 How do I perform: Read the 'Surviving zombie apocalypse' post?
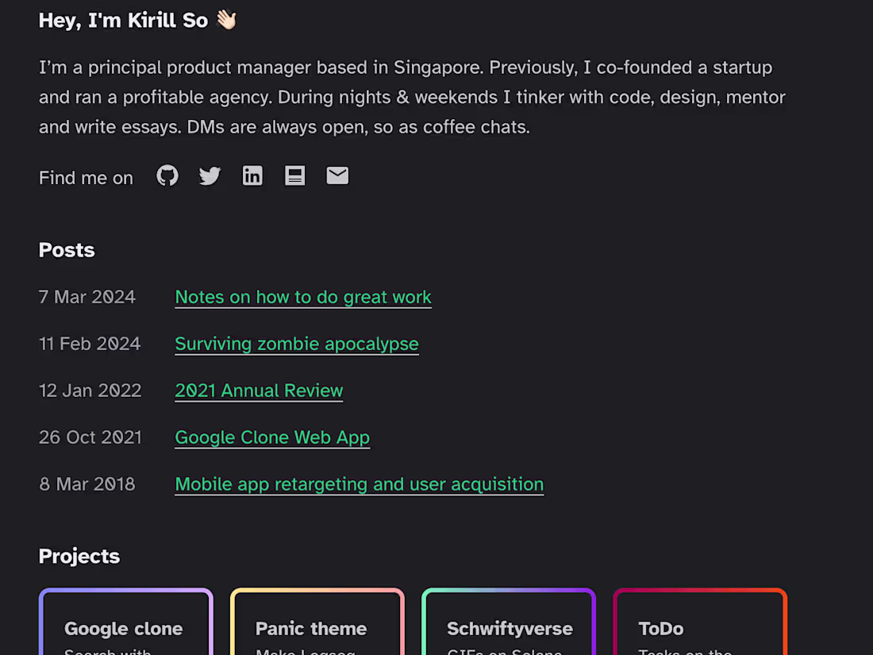(297, 344)
